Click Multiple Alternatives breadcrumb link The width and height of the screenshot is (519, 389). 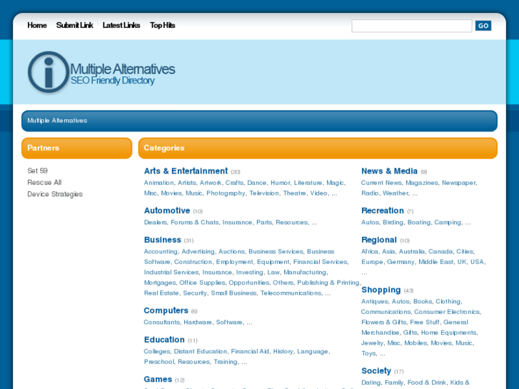coord(57,121)
